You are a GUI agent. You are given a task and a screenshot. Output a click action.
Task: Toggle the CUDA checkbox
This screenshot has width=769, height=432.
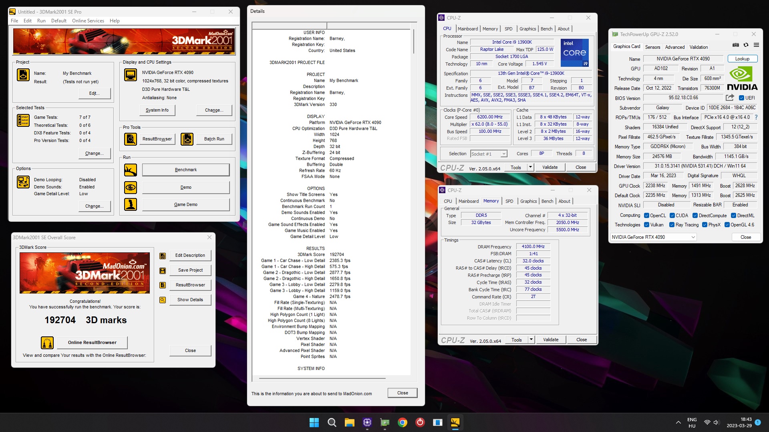point(672,216)
